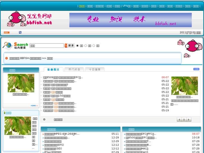Click the big pink fish mascot beside search
Screen dimensions: 204x153
point(194,45)
